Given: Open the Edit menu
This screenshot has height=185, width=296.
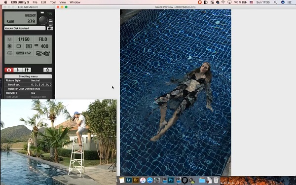Looking at the screenshot, I should click(43, 2).
